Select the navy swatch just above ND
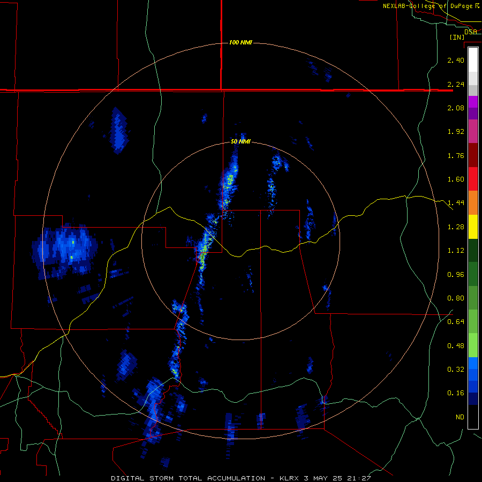 473,399
